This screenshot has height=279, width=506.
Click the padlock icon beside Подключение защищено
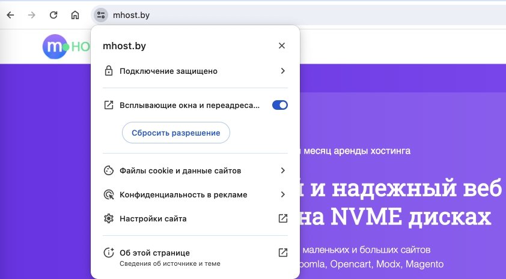tap(109, 71)
